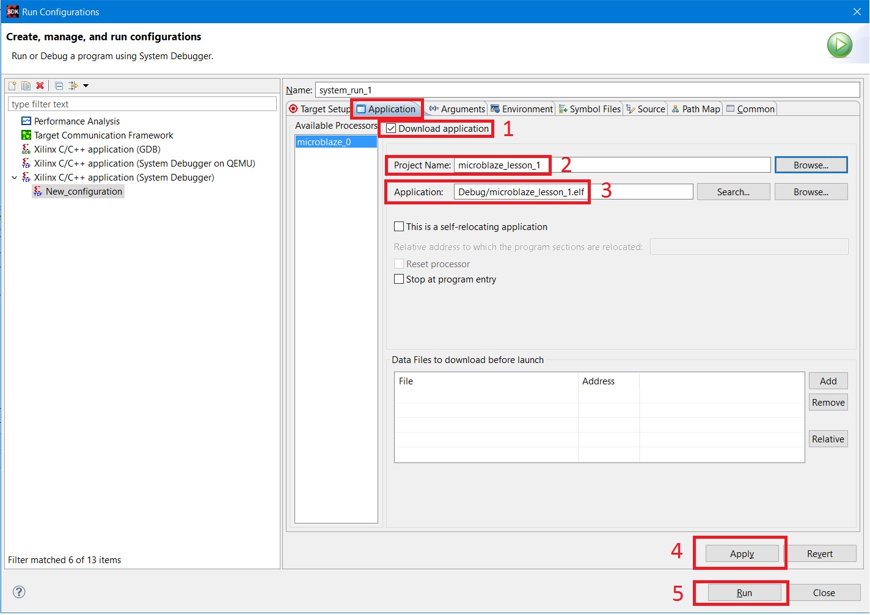Open the Symbol Files tab

click(590, 109)
